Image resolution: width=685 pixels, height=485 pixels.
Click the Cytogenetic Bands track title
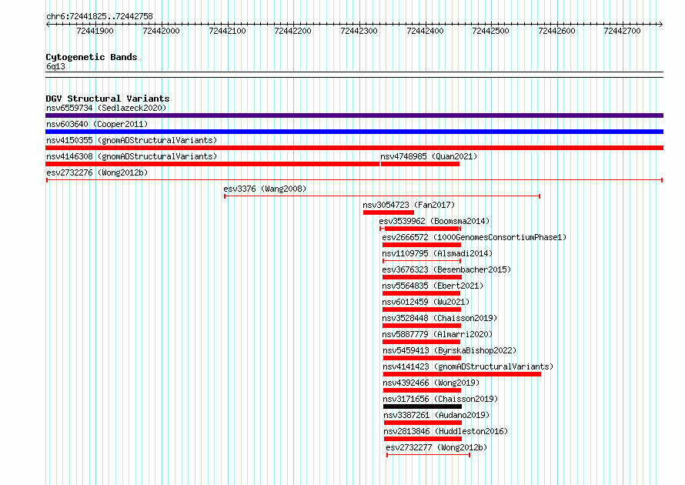(x=92, y=57)
